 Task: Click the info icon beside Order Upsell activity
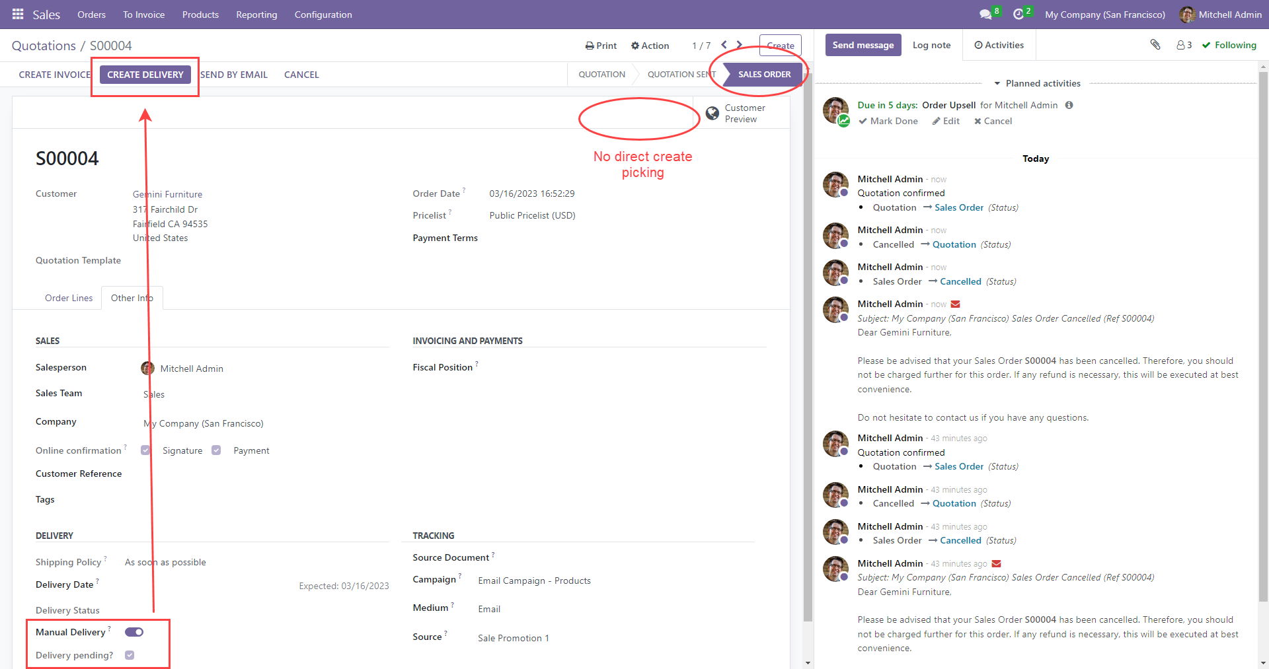pos(1069,105)
